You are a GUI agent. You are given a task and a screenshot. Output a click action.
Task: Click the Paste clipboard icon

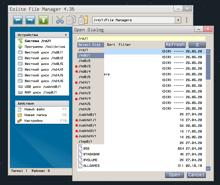point(83,20)
